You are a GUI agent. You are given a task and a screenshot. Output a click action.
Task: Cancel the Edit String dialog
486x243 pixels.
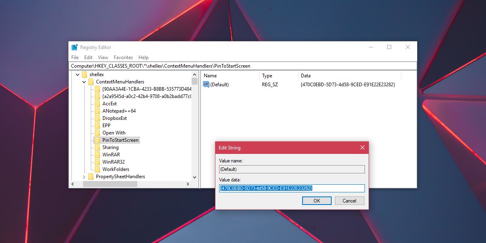[349, 200]
